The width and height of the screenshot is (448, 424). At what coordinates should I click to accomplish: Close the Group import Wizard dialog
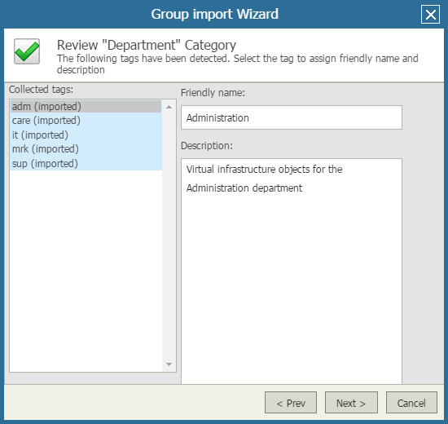(x=430, y=15)
